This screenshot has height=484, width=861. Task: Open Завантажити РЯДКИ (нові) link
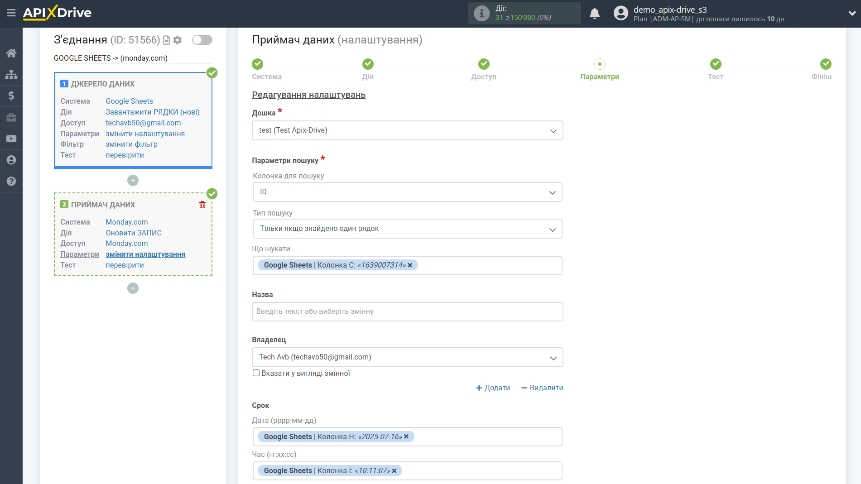[x=153, y=112]
